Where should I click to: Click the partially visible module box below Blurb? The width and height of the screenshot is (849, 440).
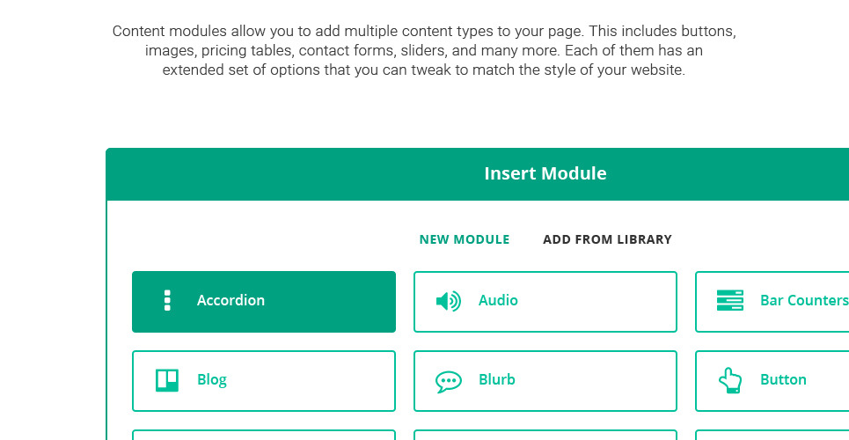coord(545,435)
